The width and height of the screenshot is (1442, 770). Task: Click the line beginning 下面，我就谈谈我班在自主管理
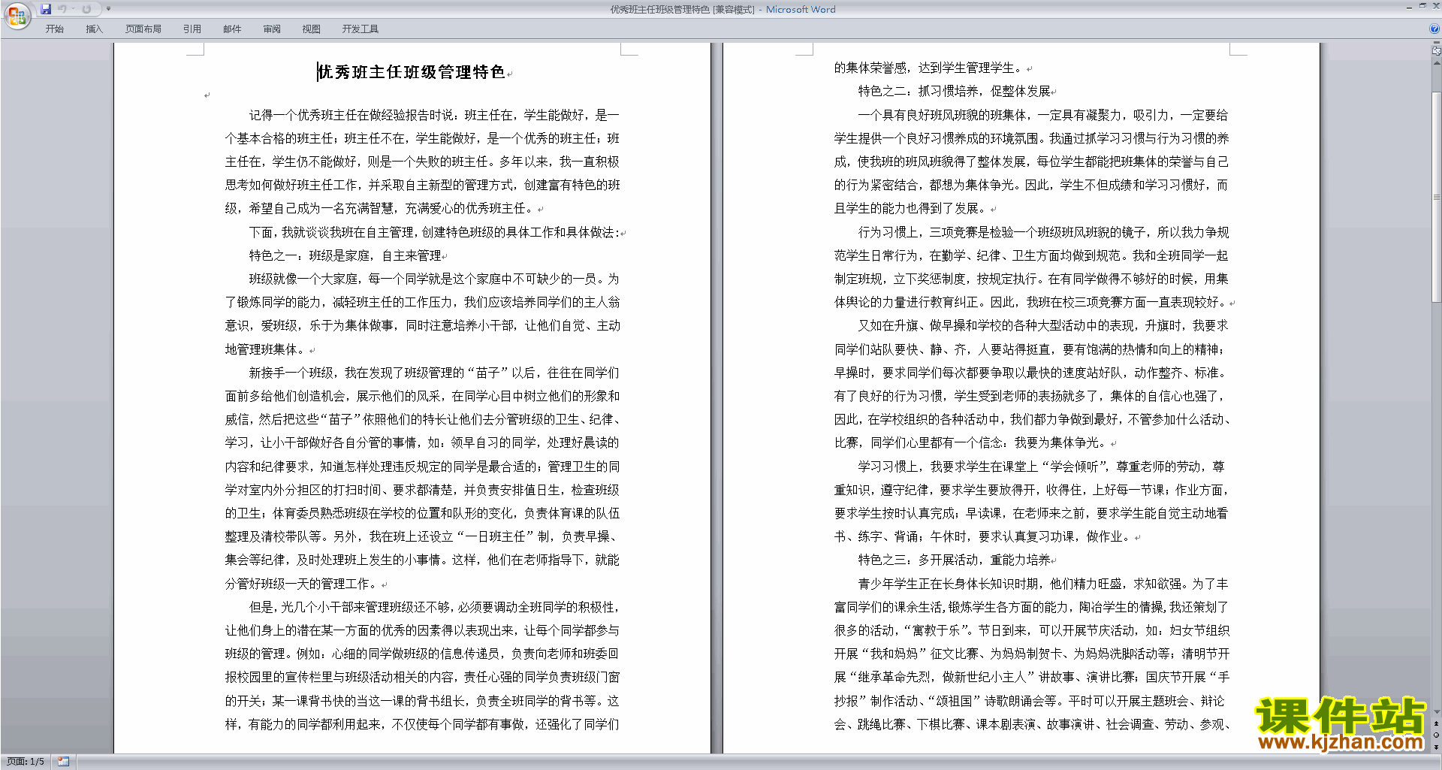point(434,232)
